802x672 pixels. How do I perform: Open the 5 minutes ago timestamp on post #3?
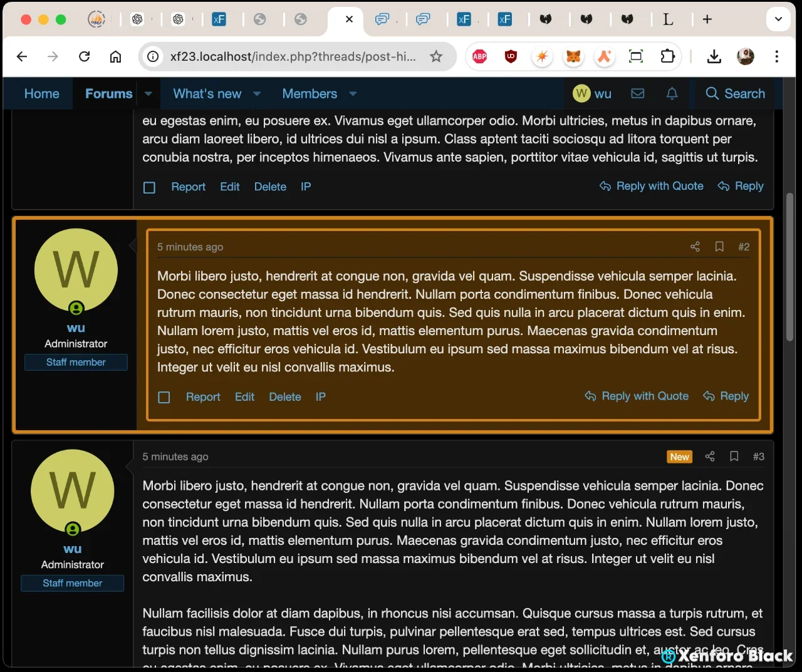175,457
